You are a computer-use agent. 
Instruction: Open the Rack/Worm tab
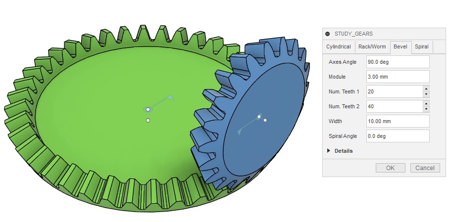pos(372,47)
